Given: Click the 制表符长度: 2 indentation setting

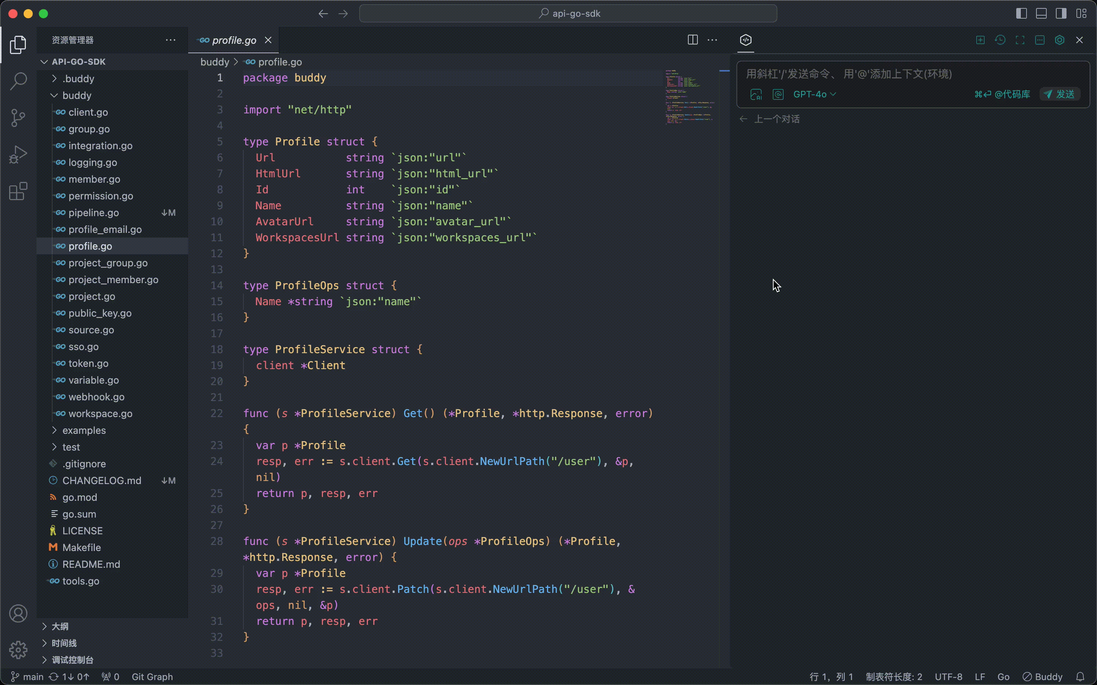Looking at the screenshot, I should [894, 676].
